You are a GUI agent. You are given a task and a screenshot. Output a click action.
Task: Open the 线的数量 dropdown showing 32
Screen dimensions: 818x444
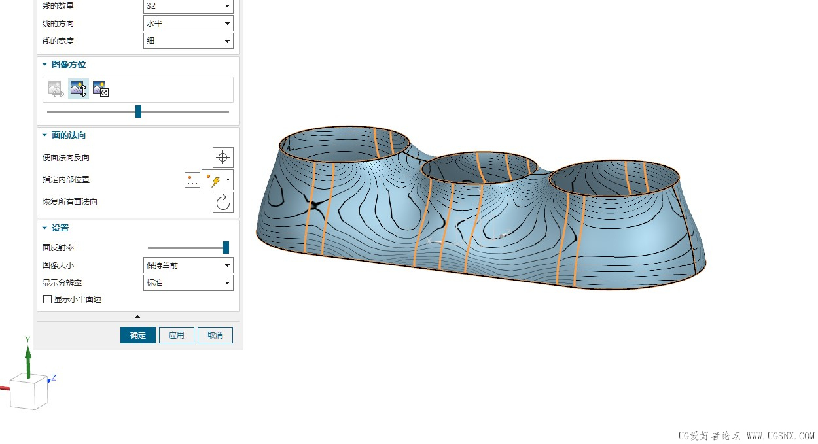click(188, 6)
